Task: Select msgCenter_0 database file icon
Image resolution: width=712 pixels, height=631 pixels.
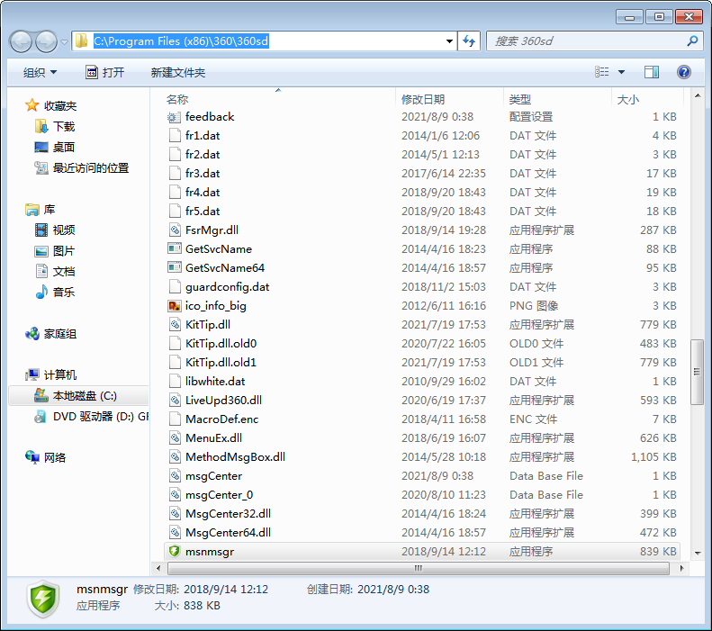Action: point(175,495)
